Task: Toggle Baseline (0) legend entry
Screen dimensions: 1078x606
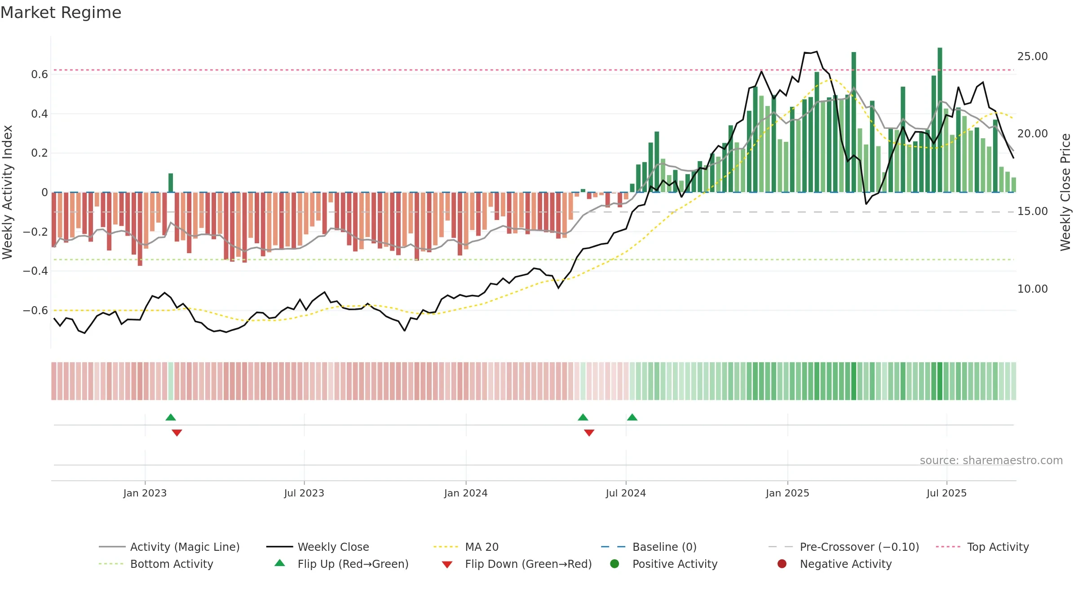Action: coord(649,547)
